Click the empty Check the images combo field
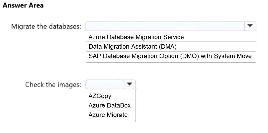268x133 pixels. pyautogui.click(x=105, y=84)
